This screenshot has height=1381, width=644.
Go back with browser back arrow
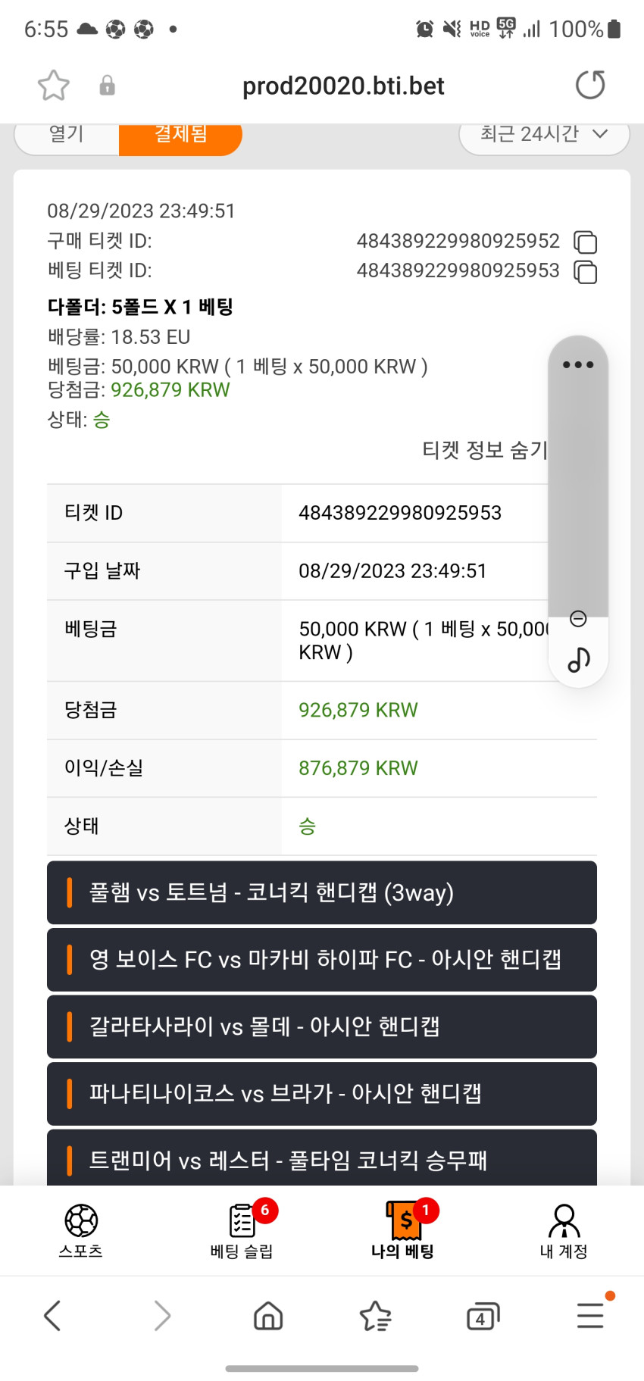(x=52, y=1316)
